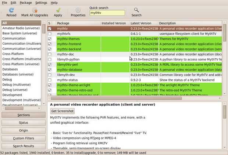The height and width of the screenshot is (155, 228).
Task: Sort by Latest Version column header
Action: pyautogui.click(x=144, y=23)
